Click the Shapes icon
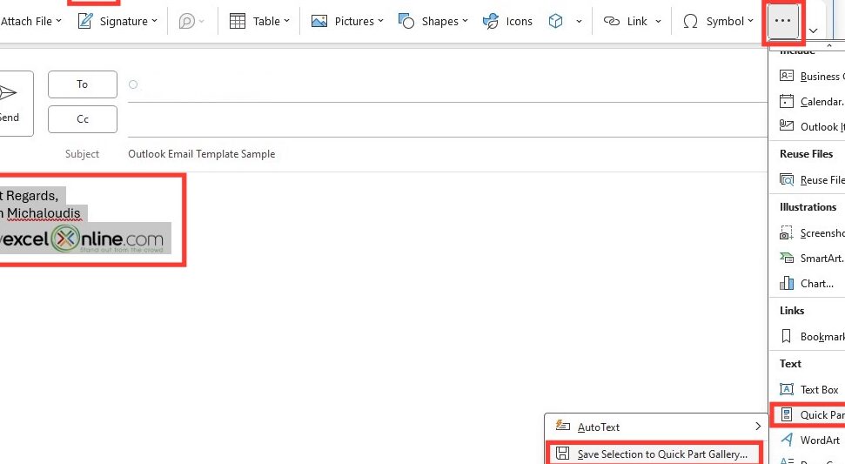Image resolution: width=845 pixels, height=464 pixels. click(x=406, y=21)
